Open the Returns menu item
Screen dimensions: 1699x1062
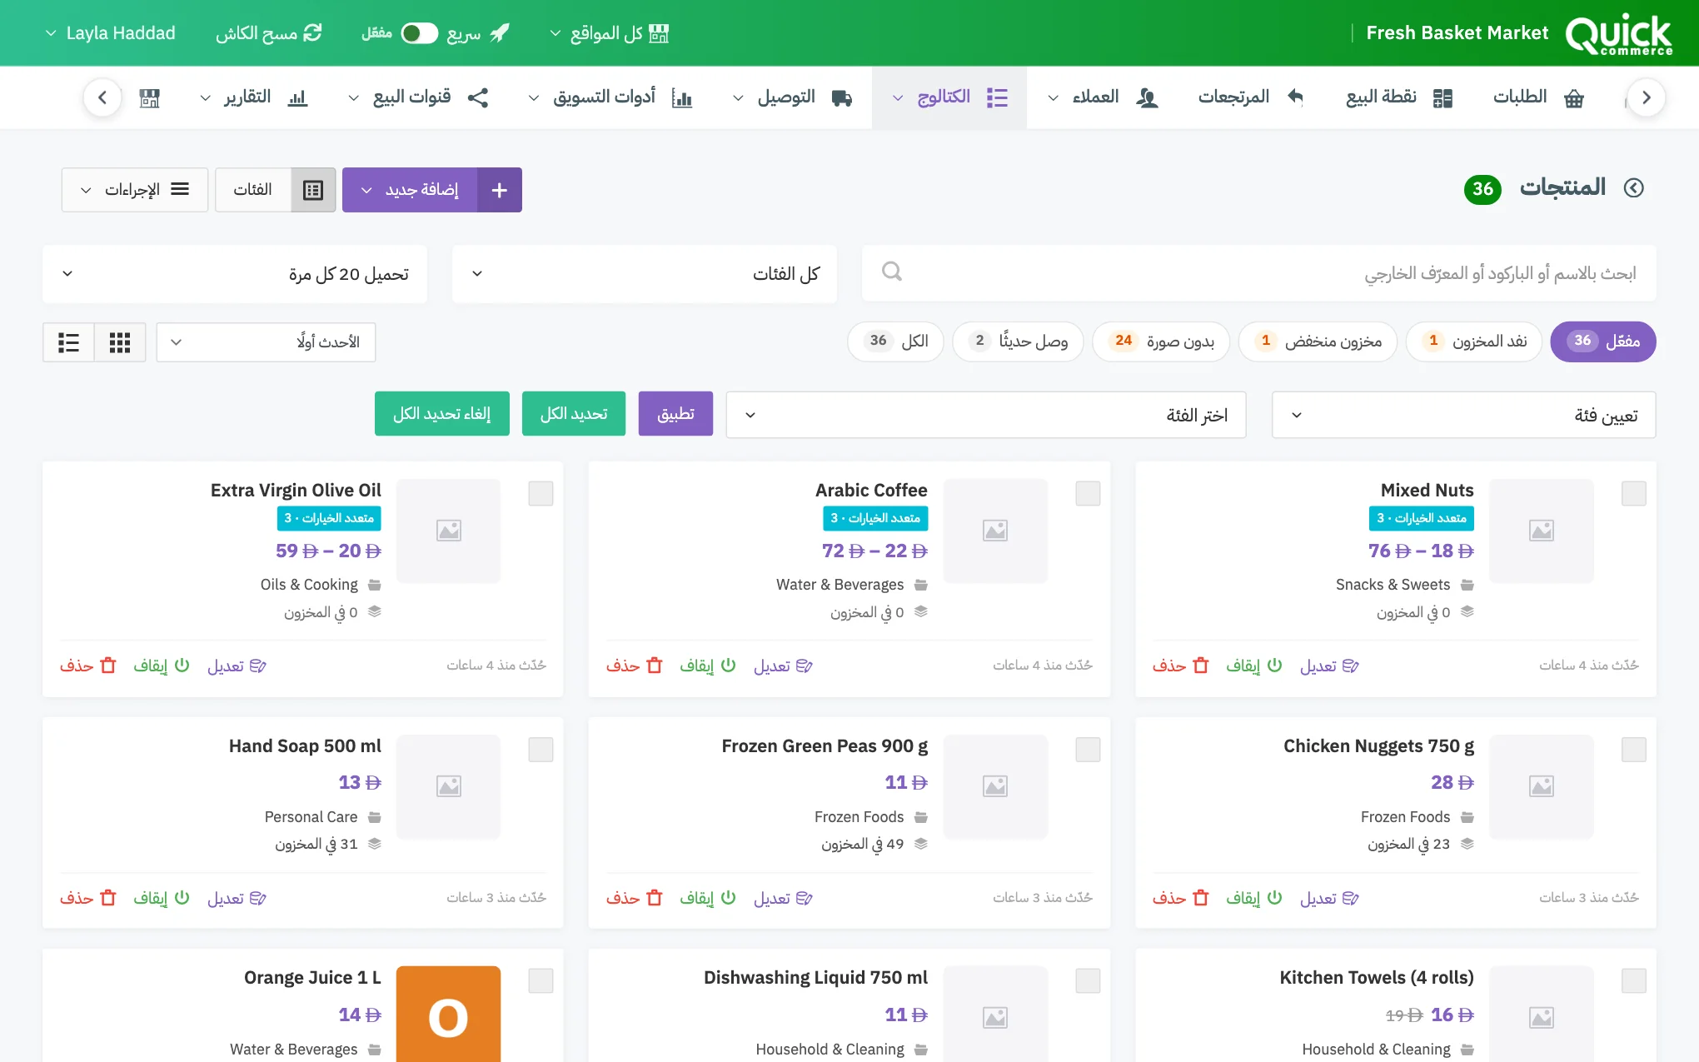pos(1250,97)
